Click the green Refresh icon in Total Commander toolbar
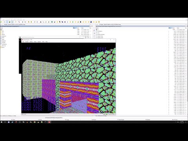The image size is (188, 141). pyautogui.click(x=1, y=22)
